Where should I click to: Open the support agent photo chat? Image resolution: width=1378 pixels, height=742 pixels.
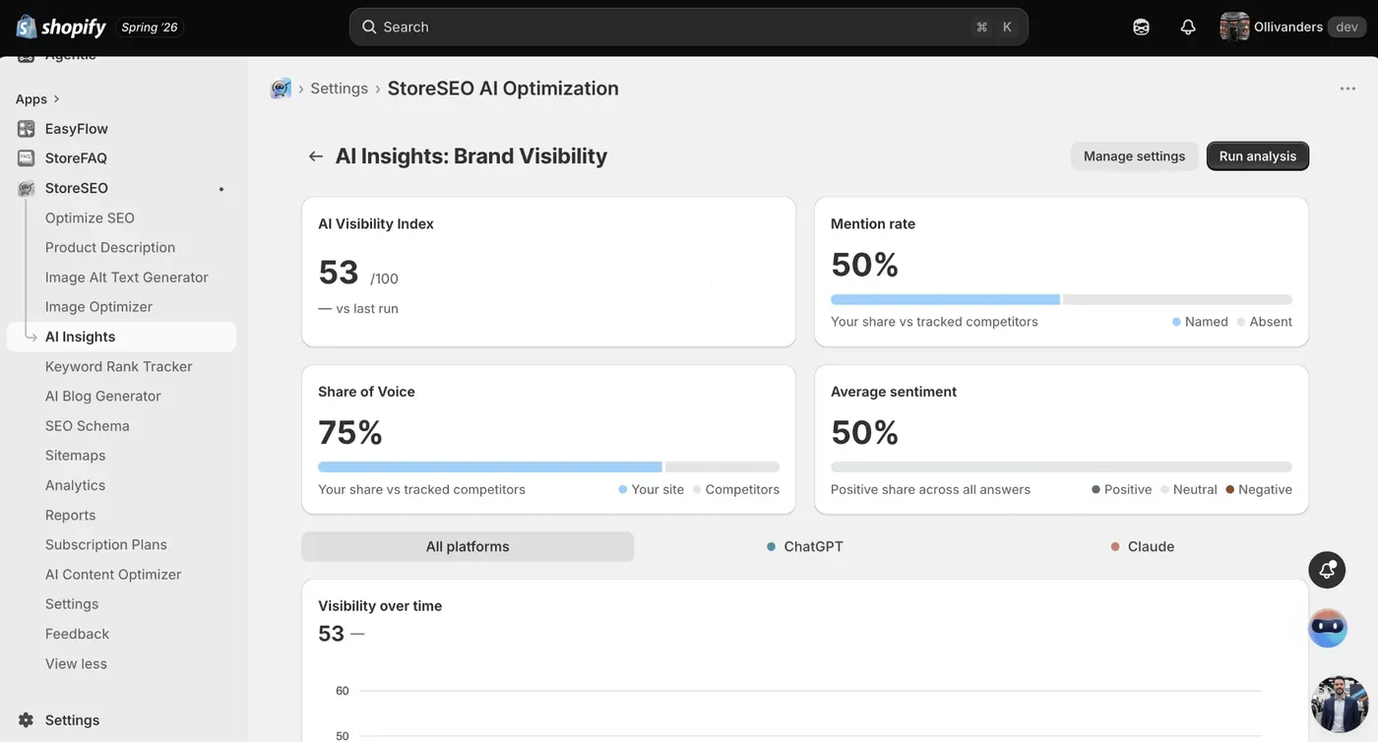[x=1340, y=705]
